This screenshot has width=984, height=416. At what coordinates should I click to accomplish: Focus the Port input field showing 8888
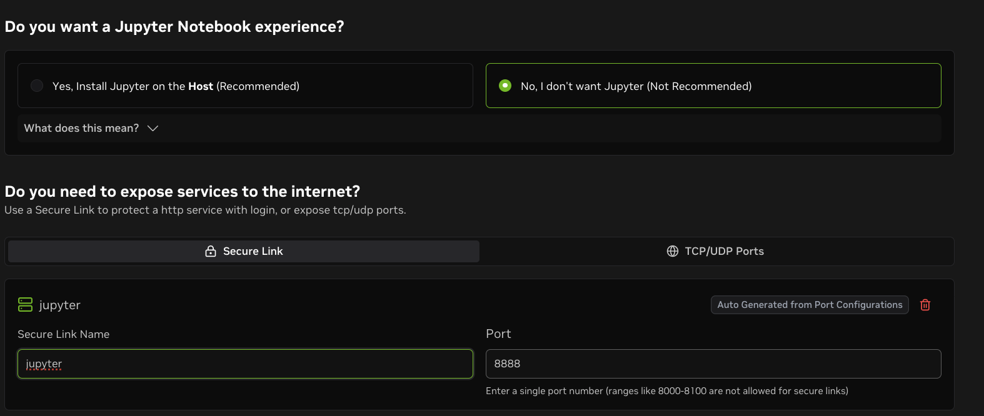click(713, 364)
